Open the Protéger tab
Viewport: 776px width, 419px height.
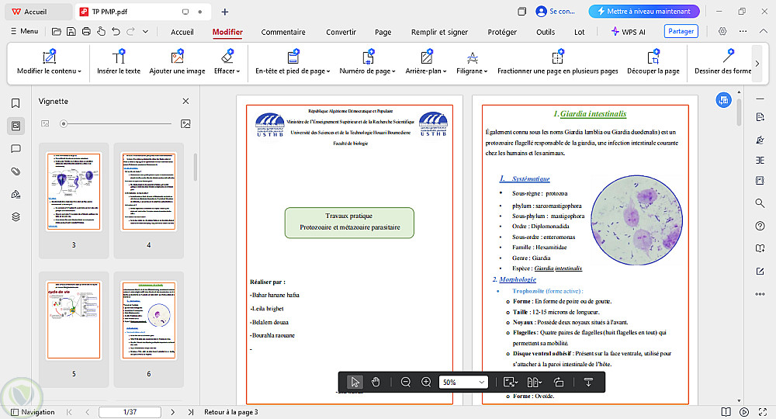point(502,32)
